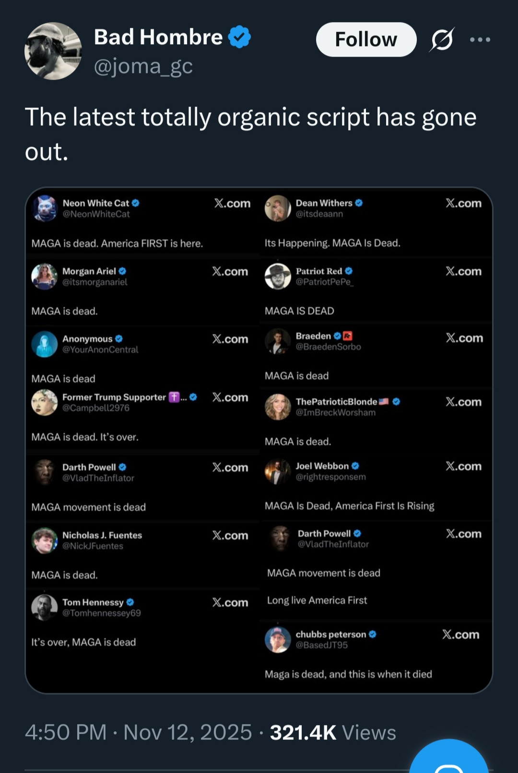Open the embedded screenshot collage image
Screen dimensions: 518x773
[x=259, y=440]
